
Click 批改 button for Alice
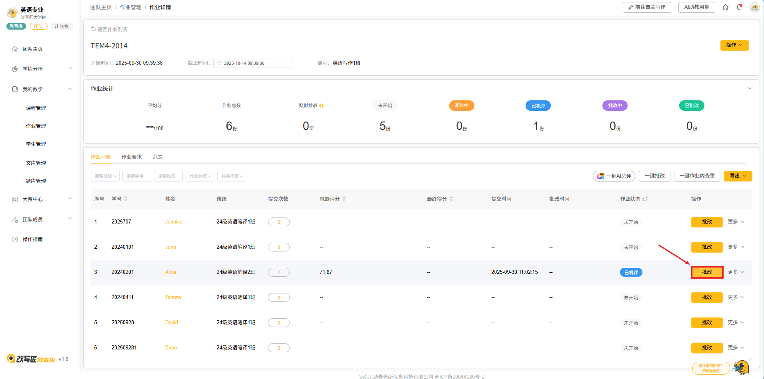click(x=707, y=272)
